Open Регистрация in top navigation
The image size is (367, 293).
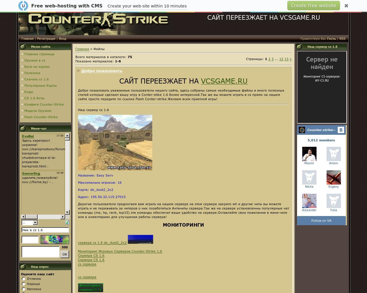46,39
